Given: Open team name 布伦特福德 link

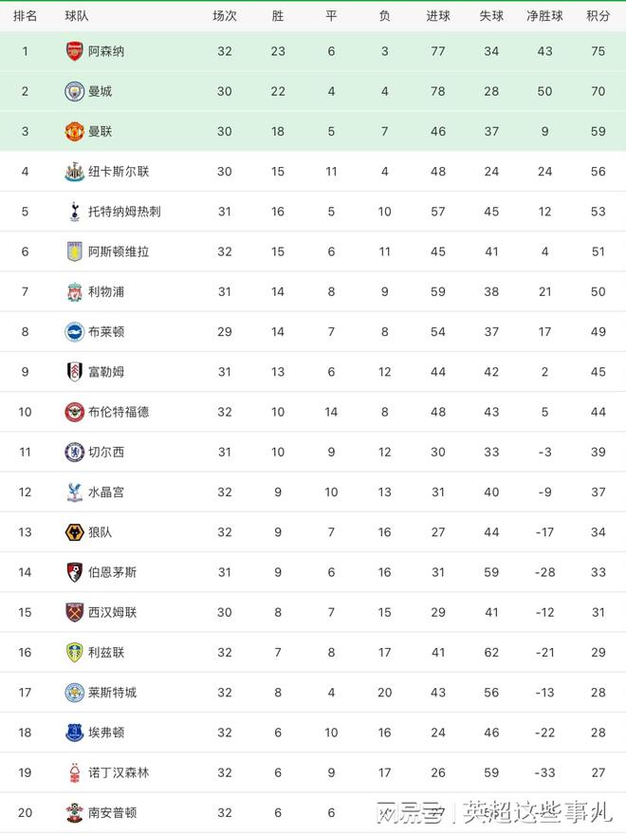Looking at the screenshot, I should [119, 412].
